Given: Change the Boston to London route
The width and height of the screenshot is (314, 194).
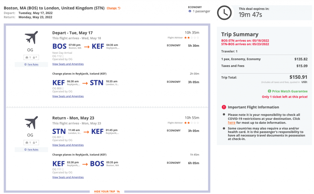Looking at the screenshot, I should click(x=113, y=8).
